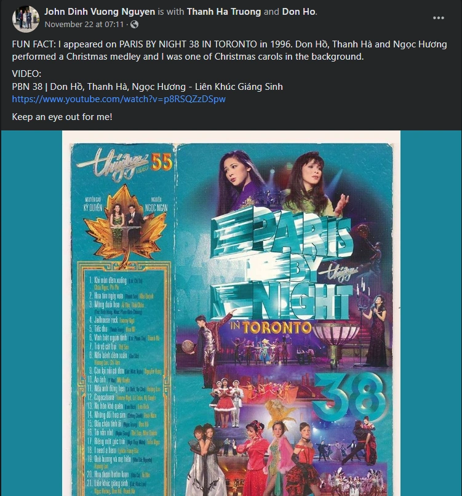
Task: Open Don Ho's tagged profile
Action: tap(298, 12)
